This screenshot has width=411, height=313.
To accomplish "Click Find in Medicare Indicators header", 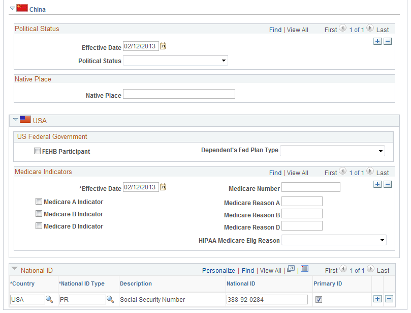I will click(275, 173).
